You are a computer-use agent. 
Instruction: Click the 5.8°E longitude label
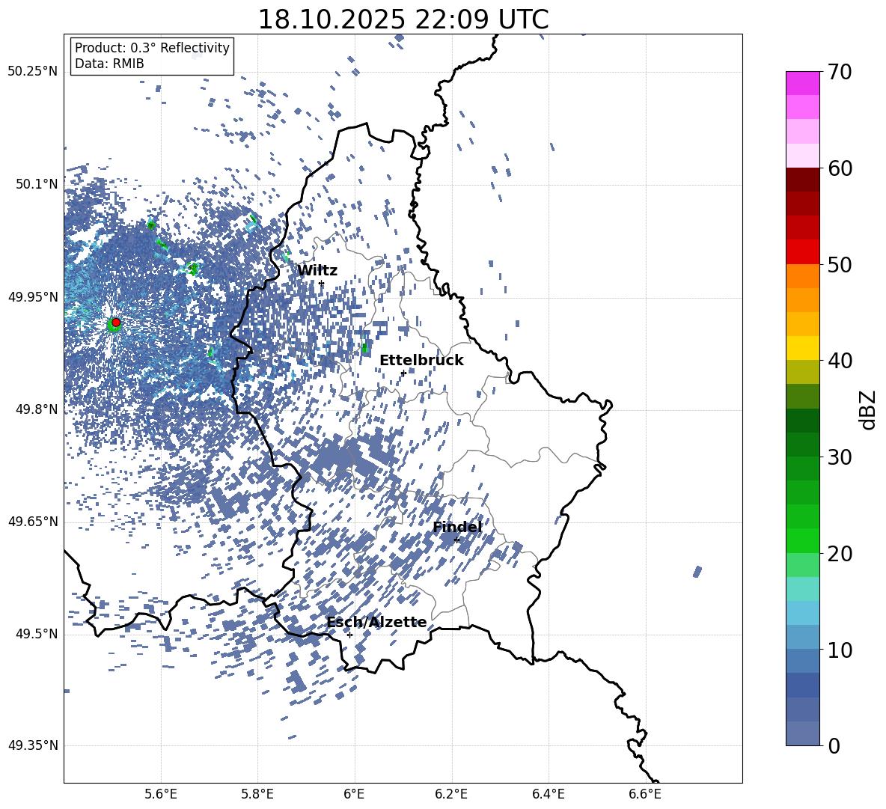click(257, 794)
